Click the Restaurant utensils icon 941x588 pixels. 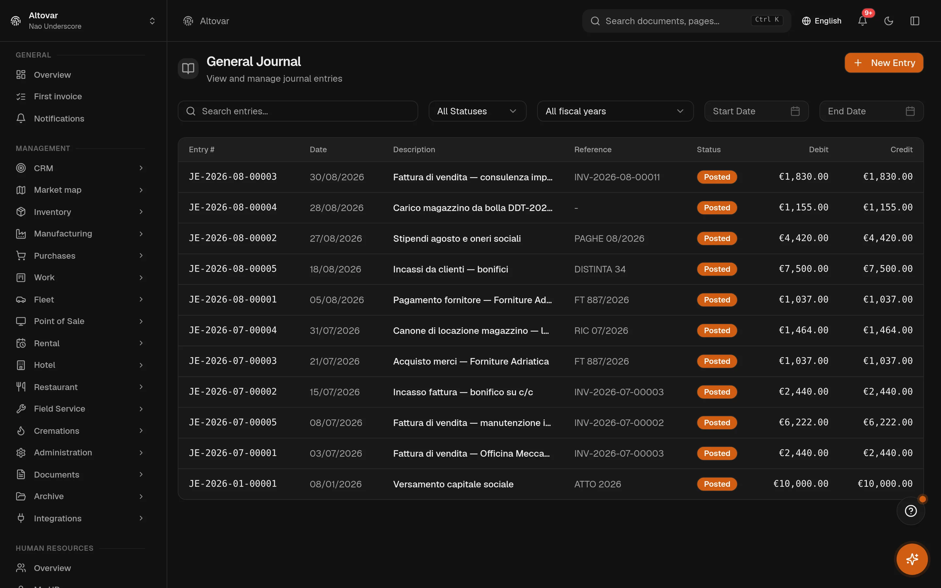pyautogui.click(x=21, y=387)
